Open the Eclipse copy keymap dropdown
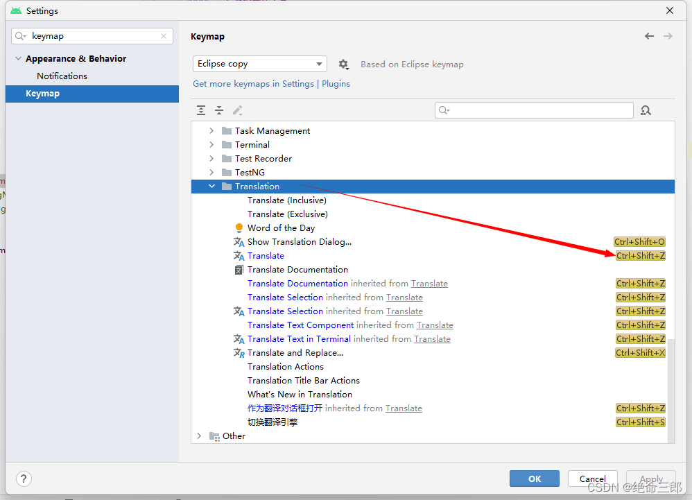The image size is (692, 500). pyautogui.click(x=260, y=64)
